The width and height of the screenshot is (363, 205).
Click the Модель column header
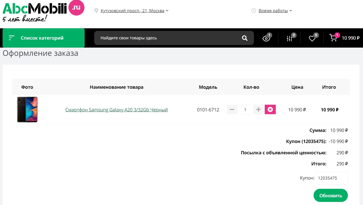pyautogui.click(x=208, y=87)
